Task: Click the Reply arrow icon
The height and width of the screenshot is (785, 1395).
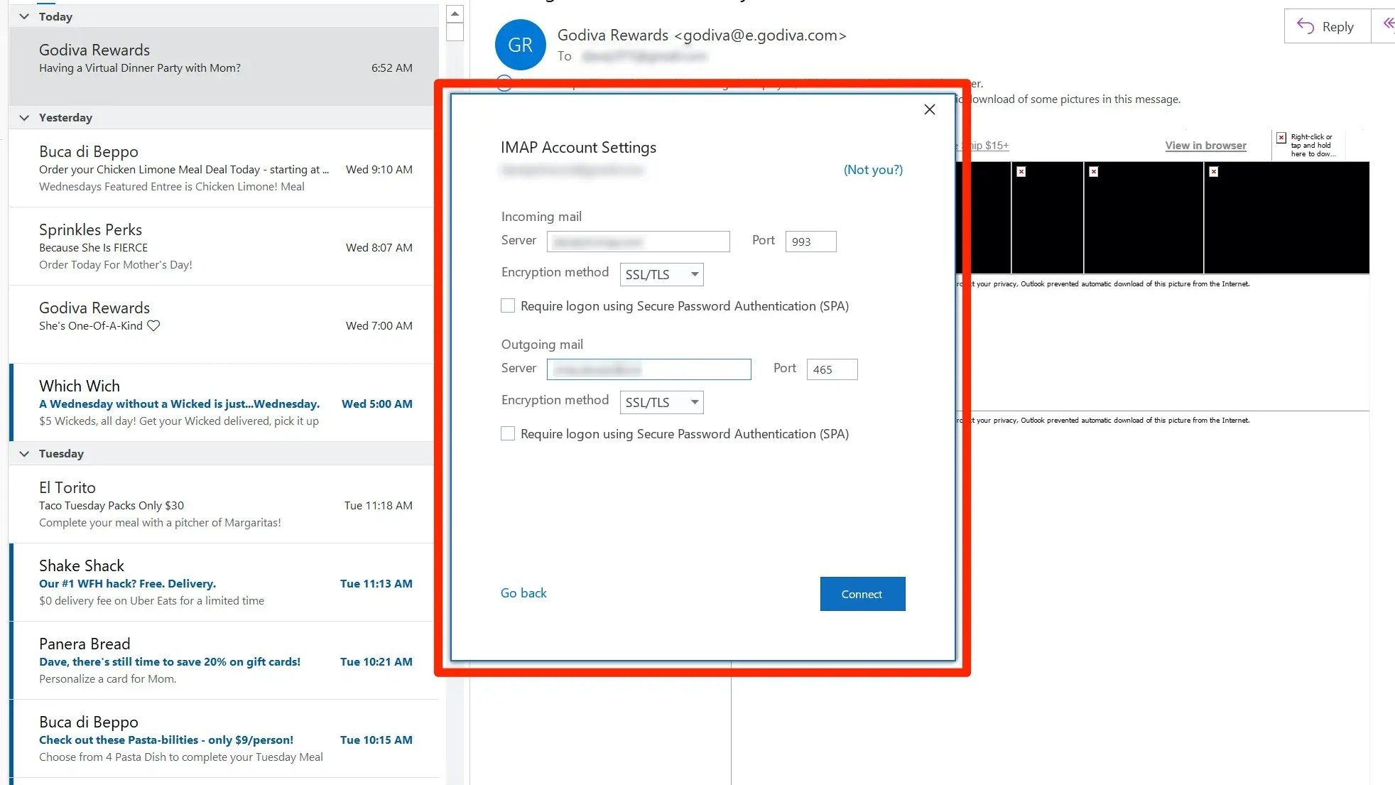Action: (1306, 26)
